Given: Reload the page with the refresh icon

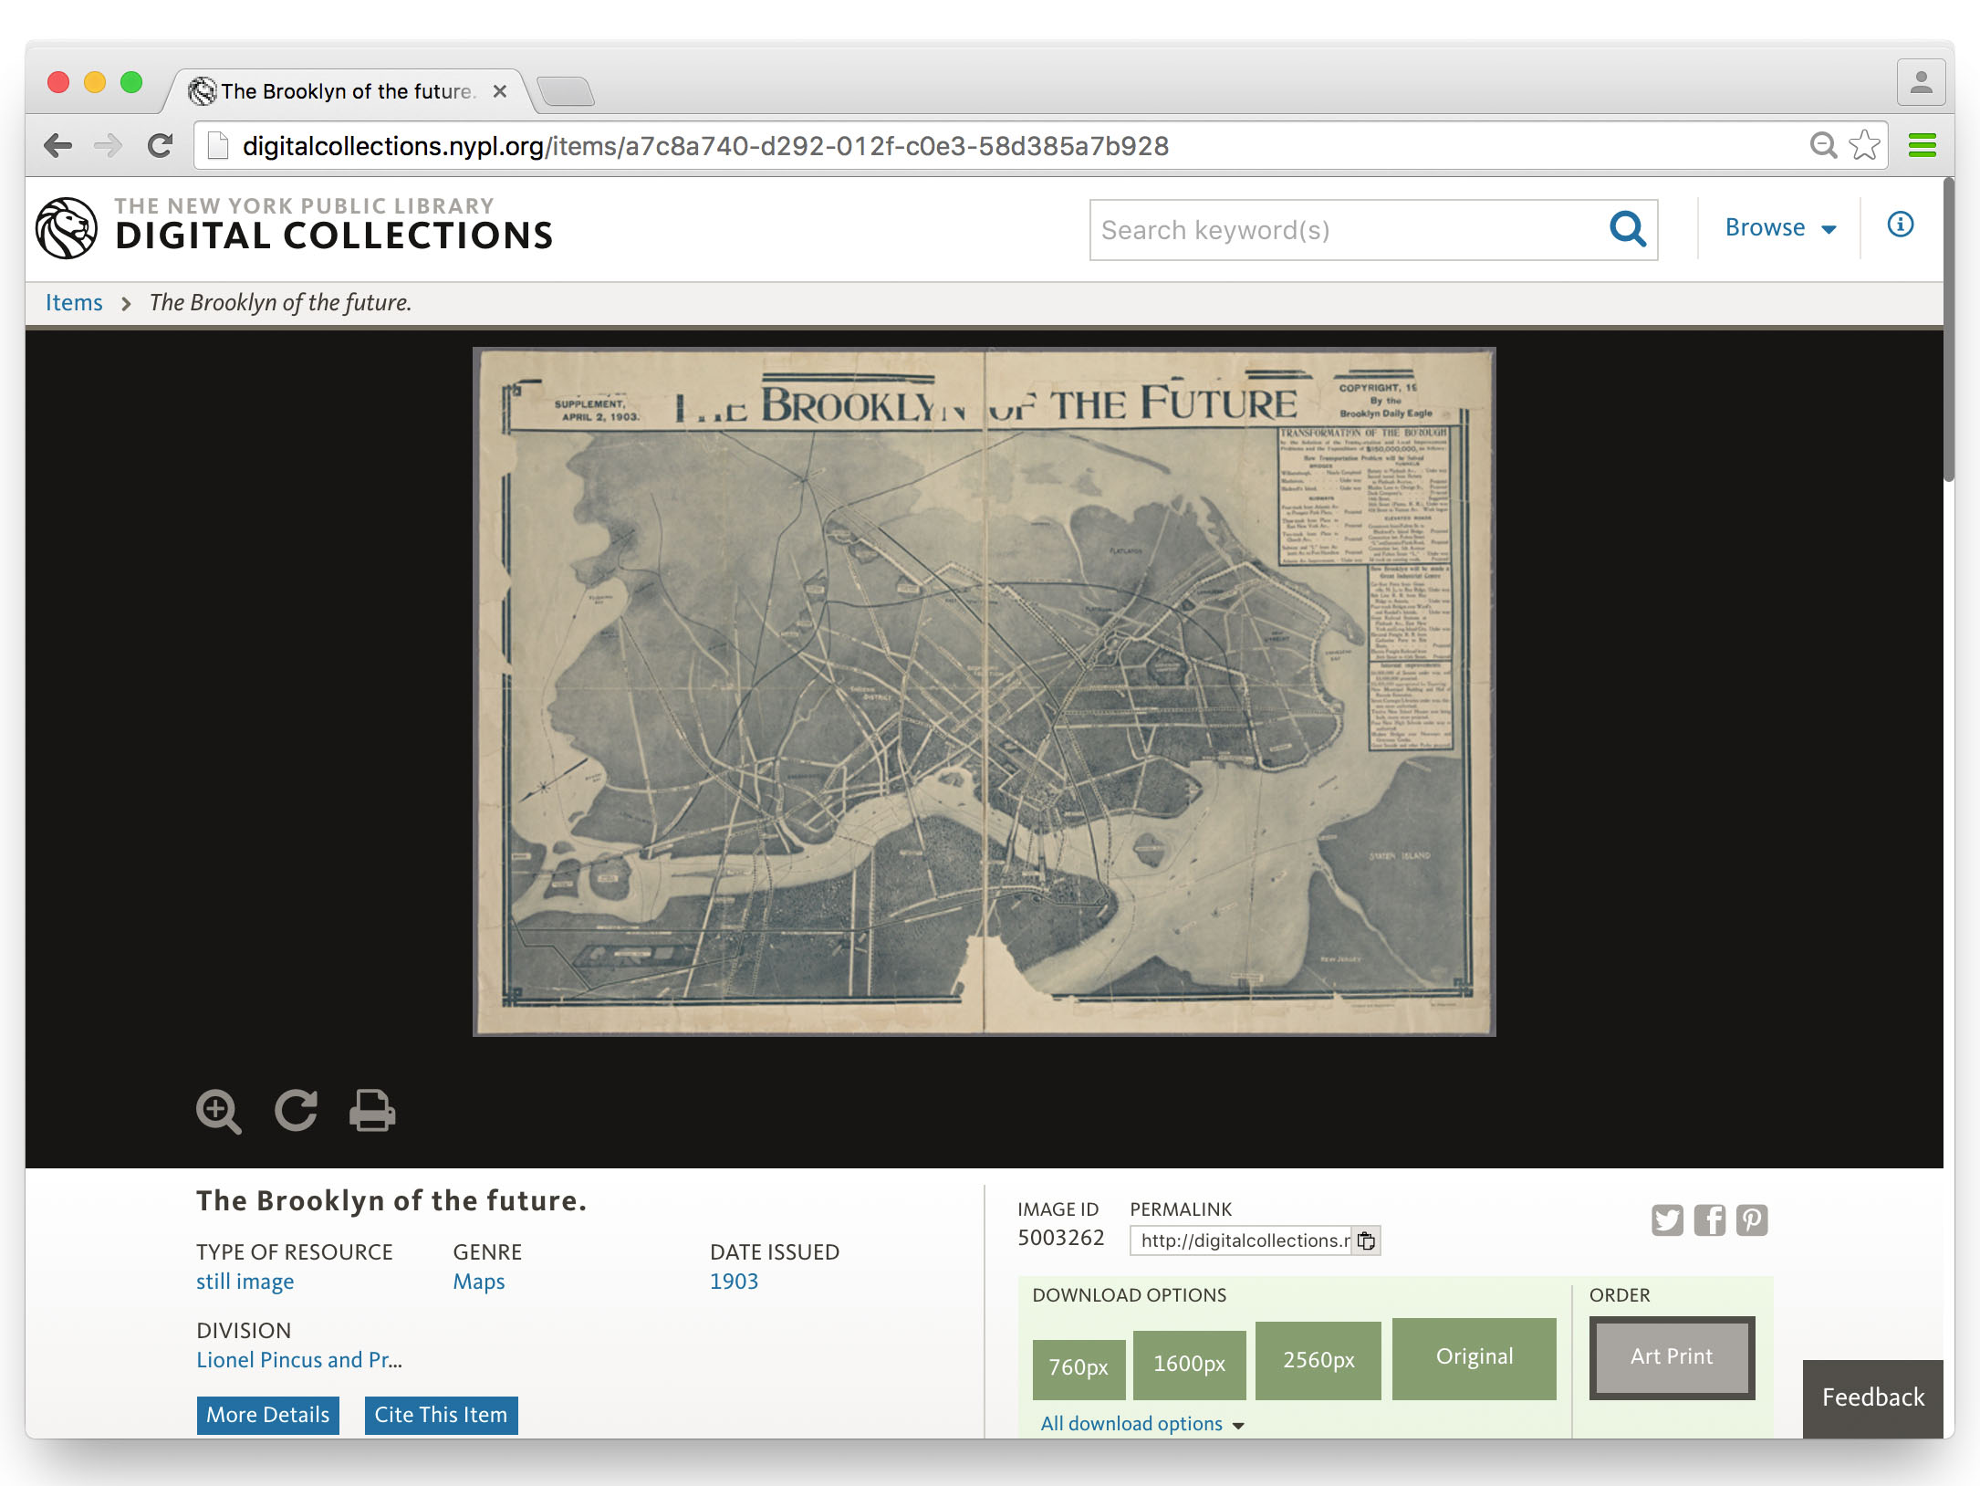Looking at the screenshot, I should [x=161, y=146].
